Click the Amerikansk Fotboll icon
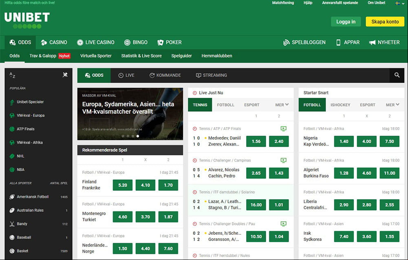Image resolution: width=408 pixels, height=260 pixels. tap(12, 197)
